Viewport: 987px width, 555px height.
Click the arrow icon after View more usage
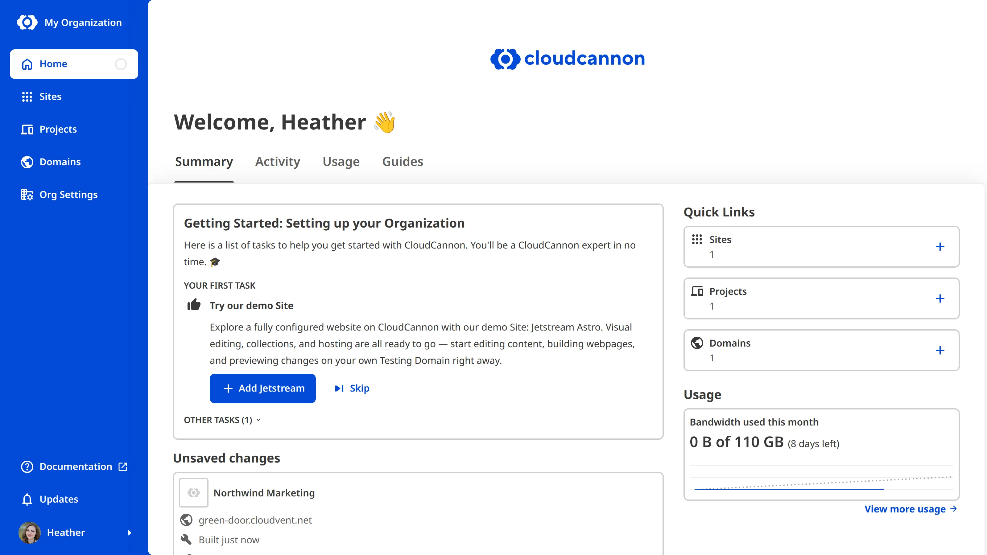(x=954, y=509)
